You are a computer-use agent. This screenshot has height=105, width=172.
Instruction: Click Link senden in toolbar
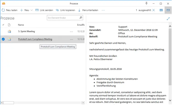tap(44, 10)
